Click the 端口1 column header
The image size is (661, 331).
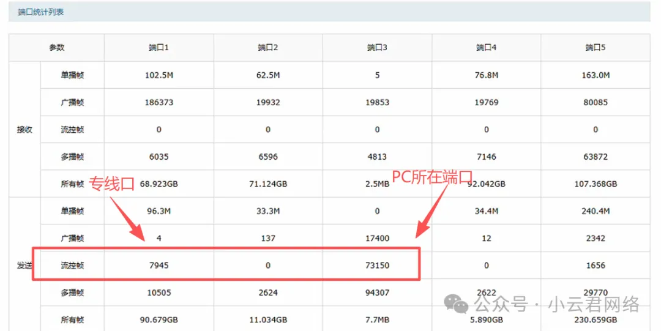click(x=159, y=47)
